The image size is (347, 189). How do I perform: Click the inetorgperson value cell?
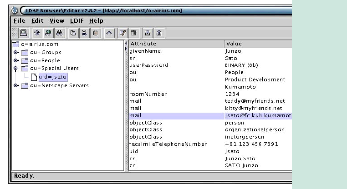point(258,137)
